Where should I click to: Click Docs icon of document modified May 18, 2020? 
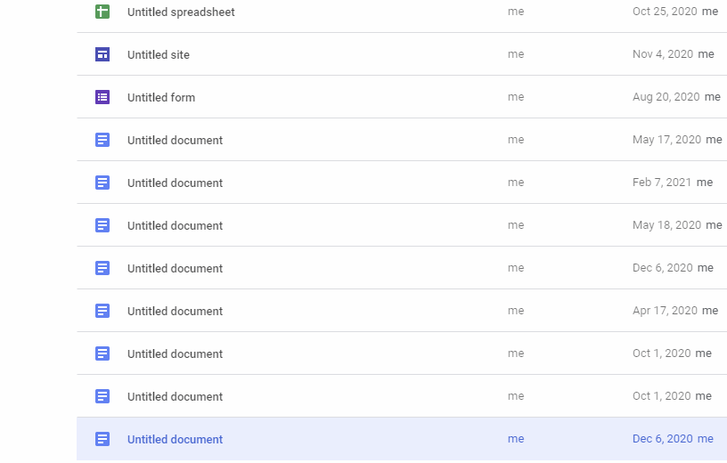click(x=102, y=225)
